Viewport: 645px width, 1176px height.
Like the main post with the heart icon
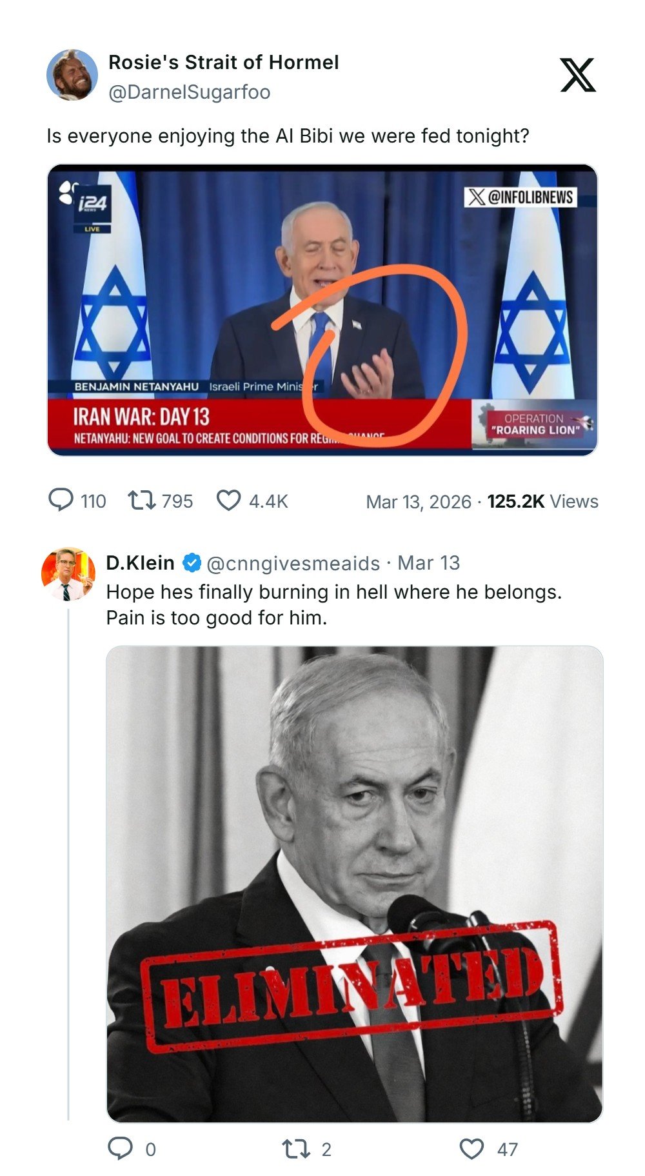click(x=228, y=500)
